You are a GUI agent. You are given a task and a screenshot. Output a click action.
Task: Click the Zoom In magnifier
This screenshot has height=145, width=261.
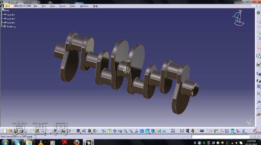[x=126, y=131]
